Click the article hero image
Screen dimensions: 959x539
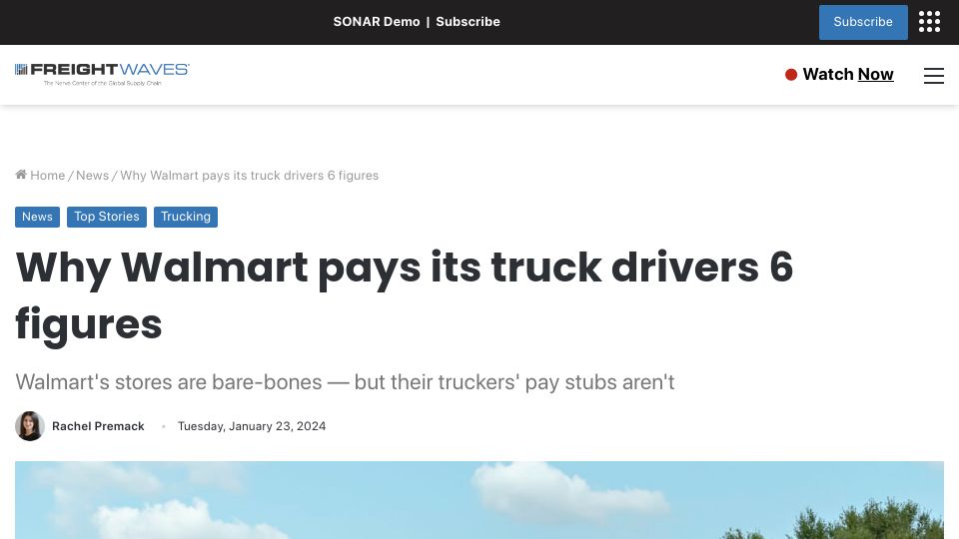tap(479, 500)
